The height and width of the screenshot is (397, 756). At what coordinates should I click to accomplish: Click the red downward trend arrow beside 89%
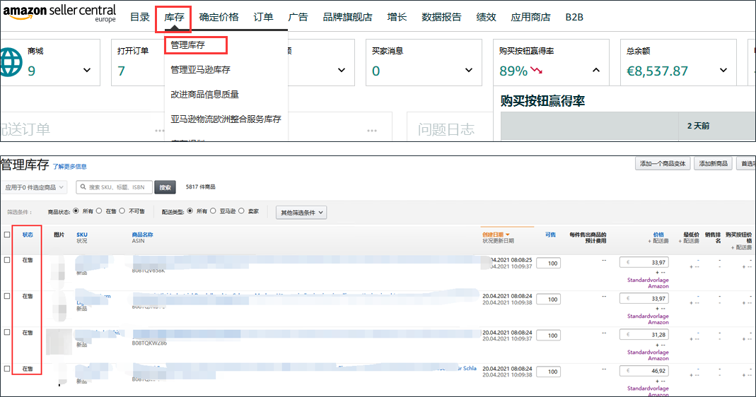point(537,71)
